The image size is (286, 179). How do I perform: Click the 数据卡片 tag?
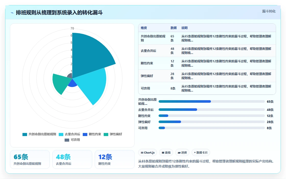pos(201,153)
